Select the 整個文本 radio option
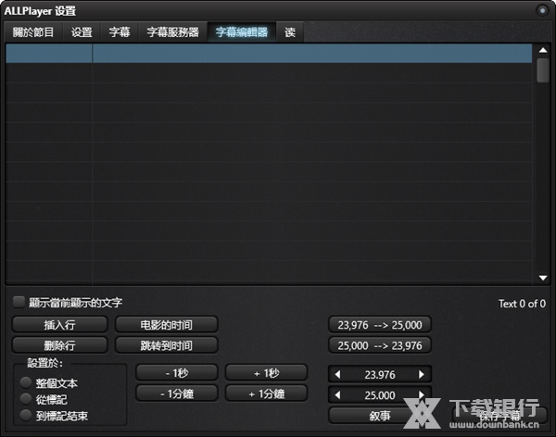 (x=25, y=382)
